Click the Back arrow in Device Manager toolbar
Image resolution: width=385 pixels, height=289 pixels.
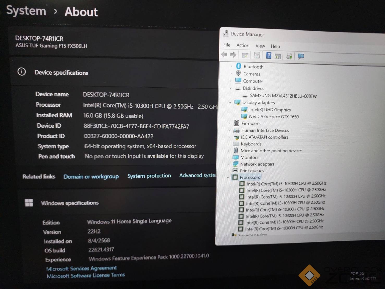(224, 54)
